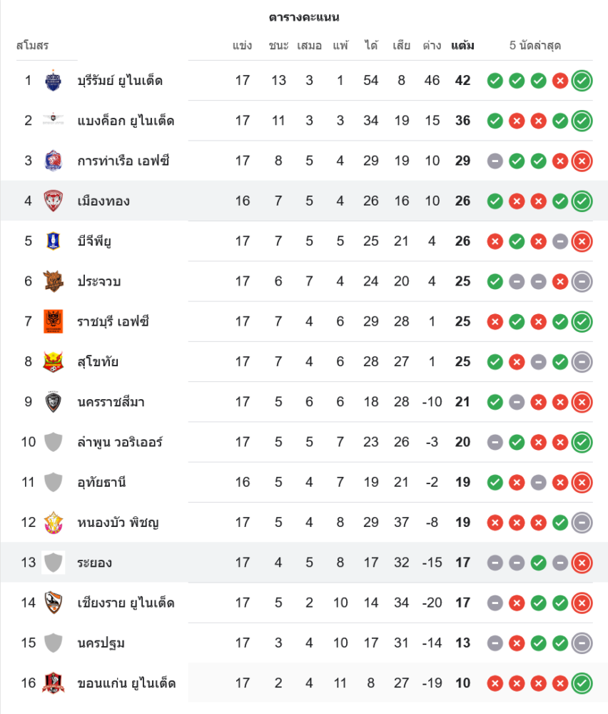
Task: Click the Prachuap (ประจวบ) club logo
Action: pyautogui.click(x=54, y=281)
